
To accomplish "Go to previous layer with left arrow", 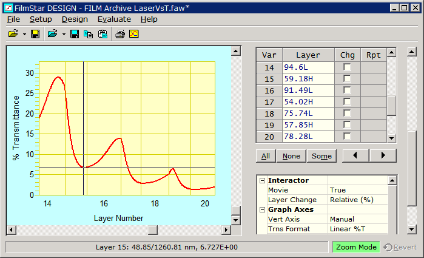I will pos(355,155).
